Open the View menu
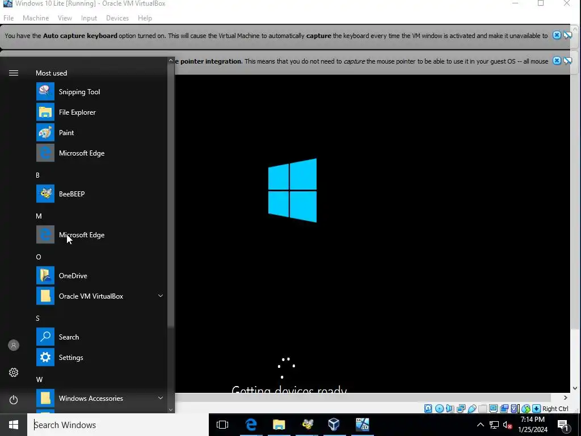Viewport: 581px width, 436px height. (x=65, y=18)
